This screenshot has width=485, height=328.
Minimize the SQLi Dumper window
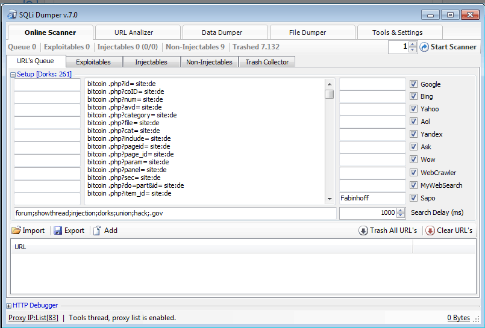click(x=430, y=14)
